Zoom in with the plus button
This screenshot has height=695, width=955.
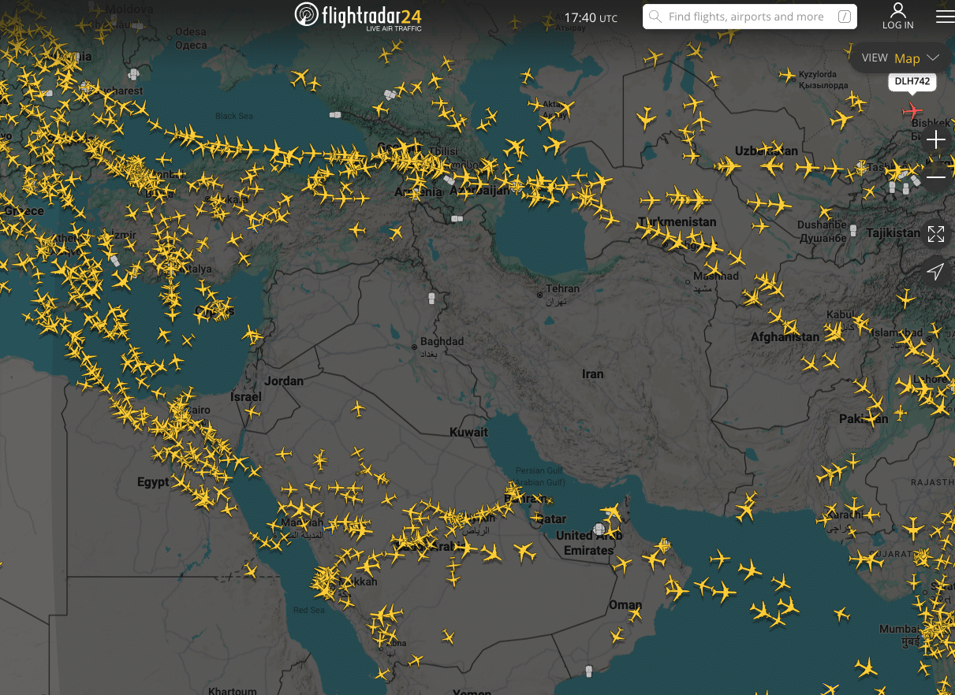935,140
